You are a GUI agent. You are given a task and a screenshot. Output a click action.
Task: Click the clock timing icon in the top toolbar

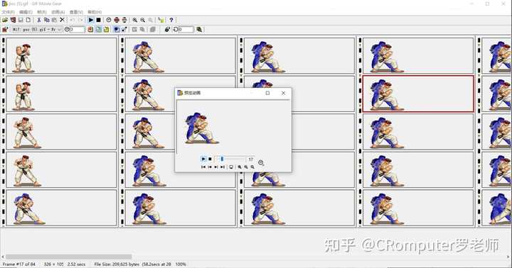pyautogui.click(x=109, y=20)
